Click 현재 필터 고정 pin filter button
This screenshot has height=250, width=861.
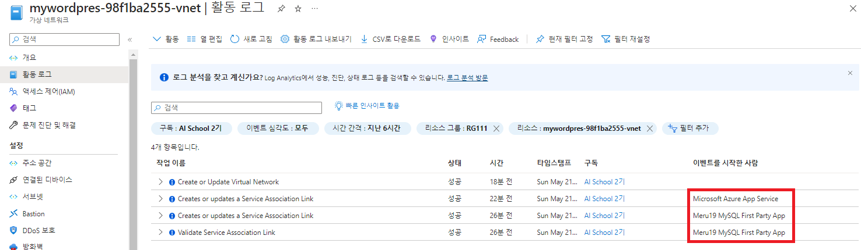pyautogui.click(x=564, y=39)
